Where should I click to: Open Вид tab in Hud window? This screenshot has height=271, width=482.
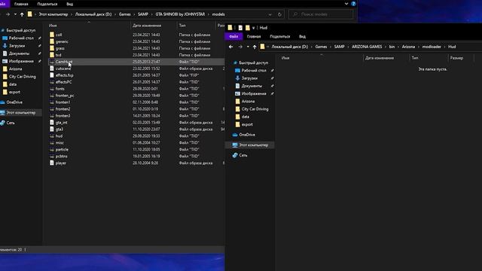[302, 37]
